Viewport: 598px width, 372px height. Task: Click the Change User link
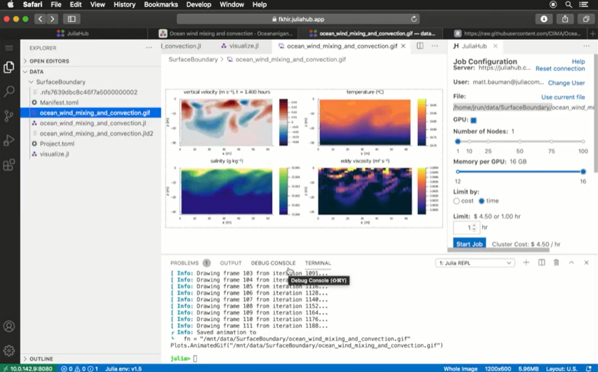(567, 83)
